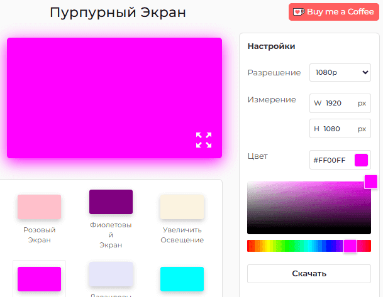The width and height of the screenshot is (383, 297).
Task: Choose the magenta thumbnail in the bottom row
Action: [39, 279]
